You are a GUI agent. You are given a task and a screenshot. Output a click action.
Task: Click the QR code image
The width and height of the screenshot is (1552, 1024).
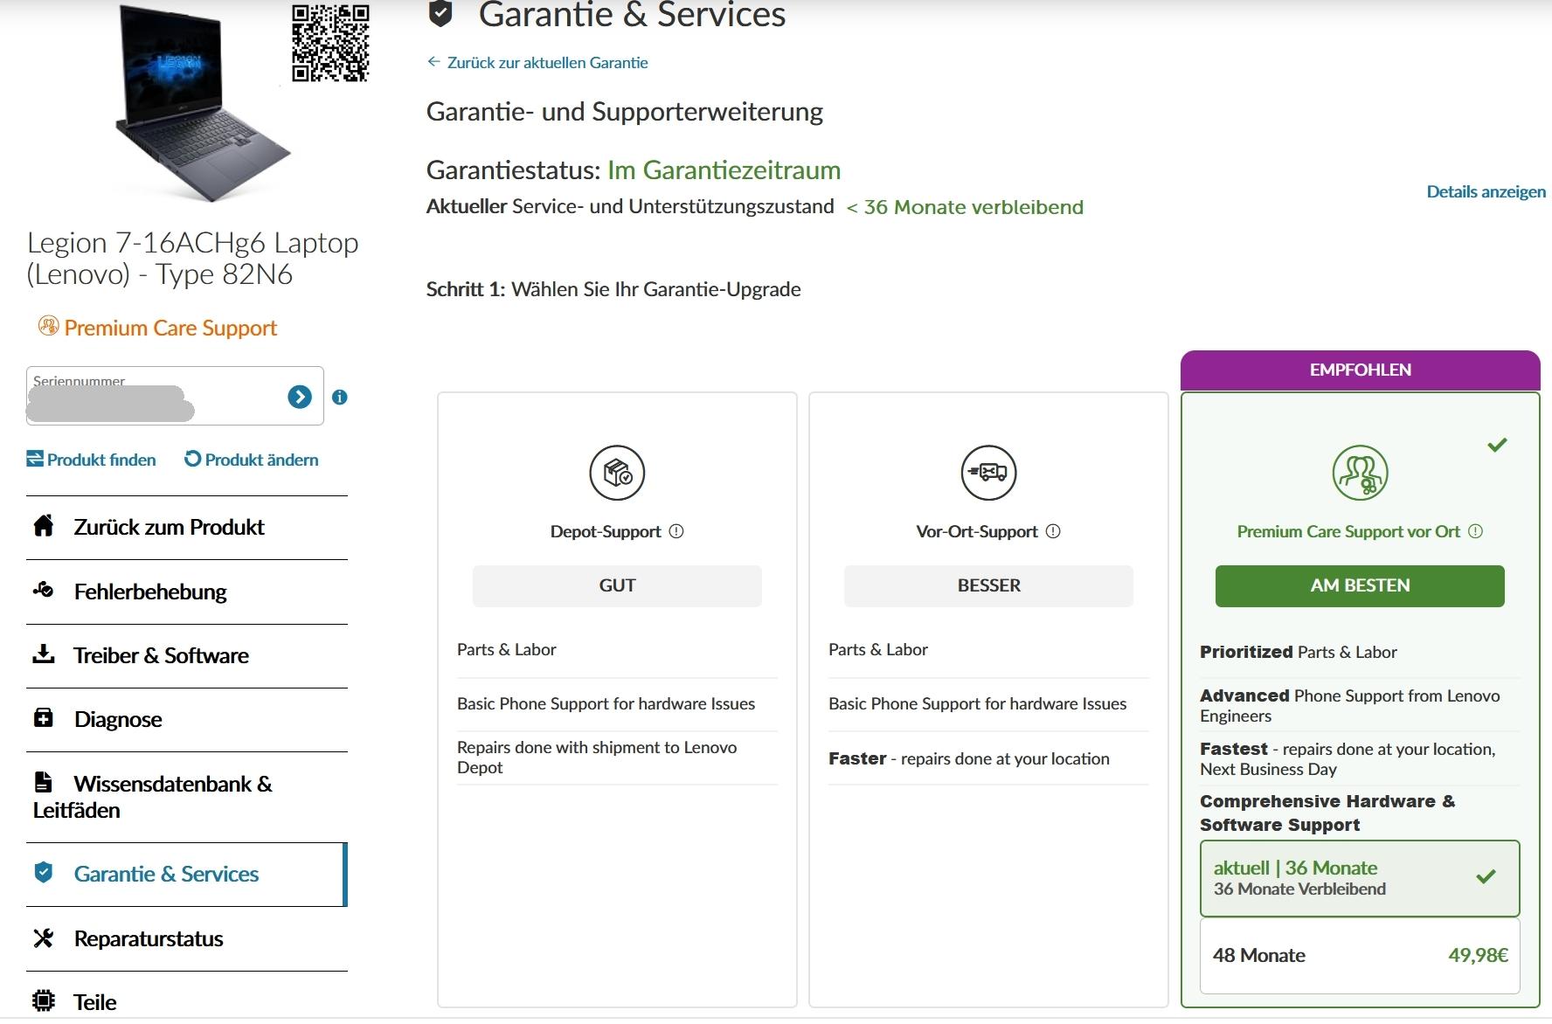tap(330, 43)
